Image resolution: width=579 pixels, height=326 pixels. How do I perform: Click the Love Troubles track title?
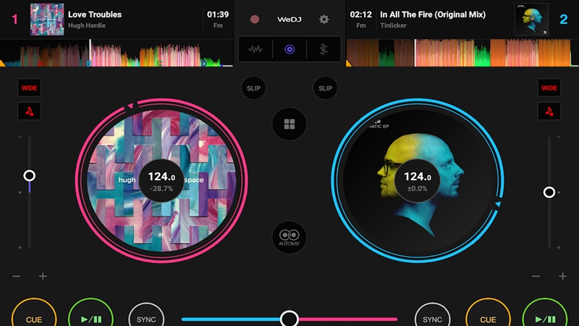[95, 14]
